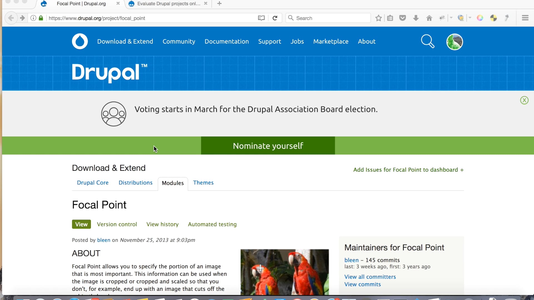The image size is (534, 300).
Task: Open the About menu item
Action: point(367,41)
